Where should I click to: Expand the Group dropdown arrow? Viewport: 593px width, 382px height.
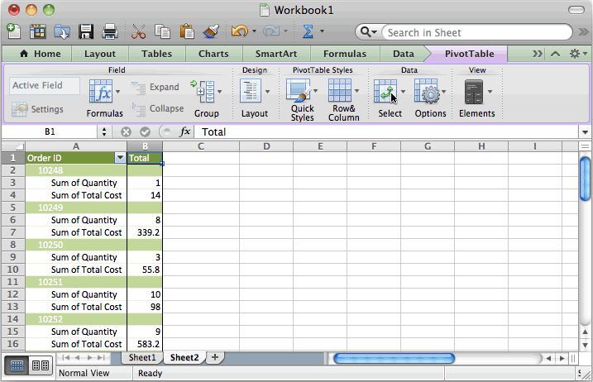[220, 92]
